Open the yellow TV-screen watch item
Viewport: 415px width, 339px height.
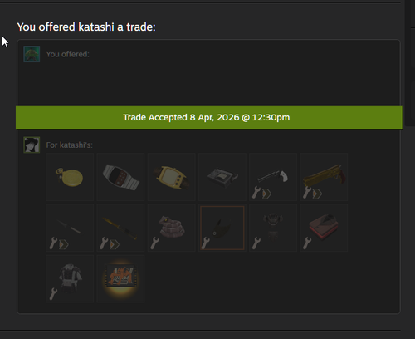(x=171, y=177)
